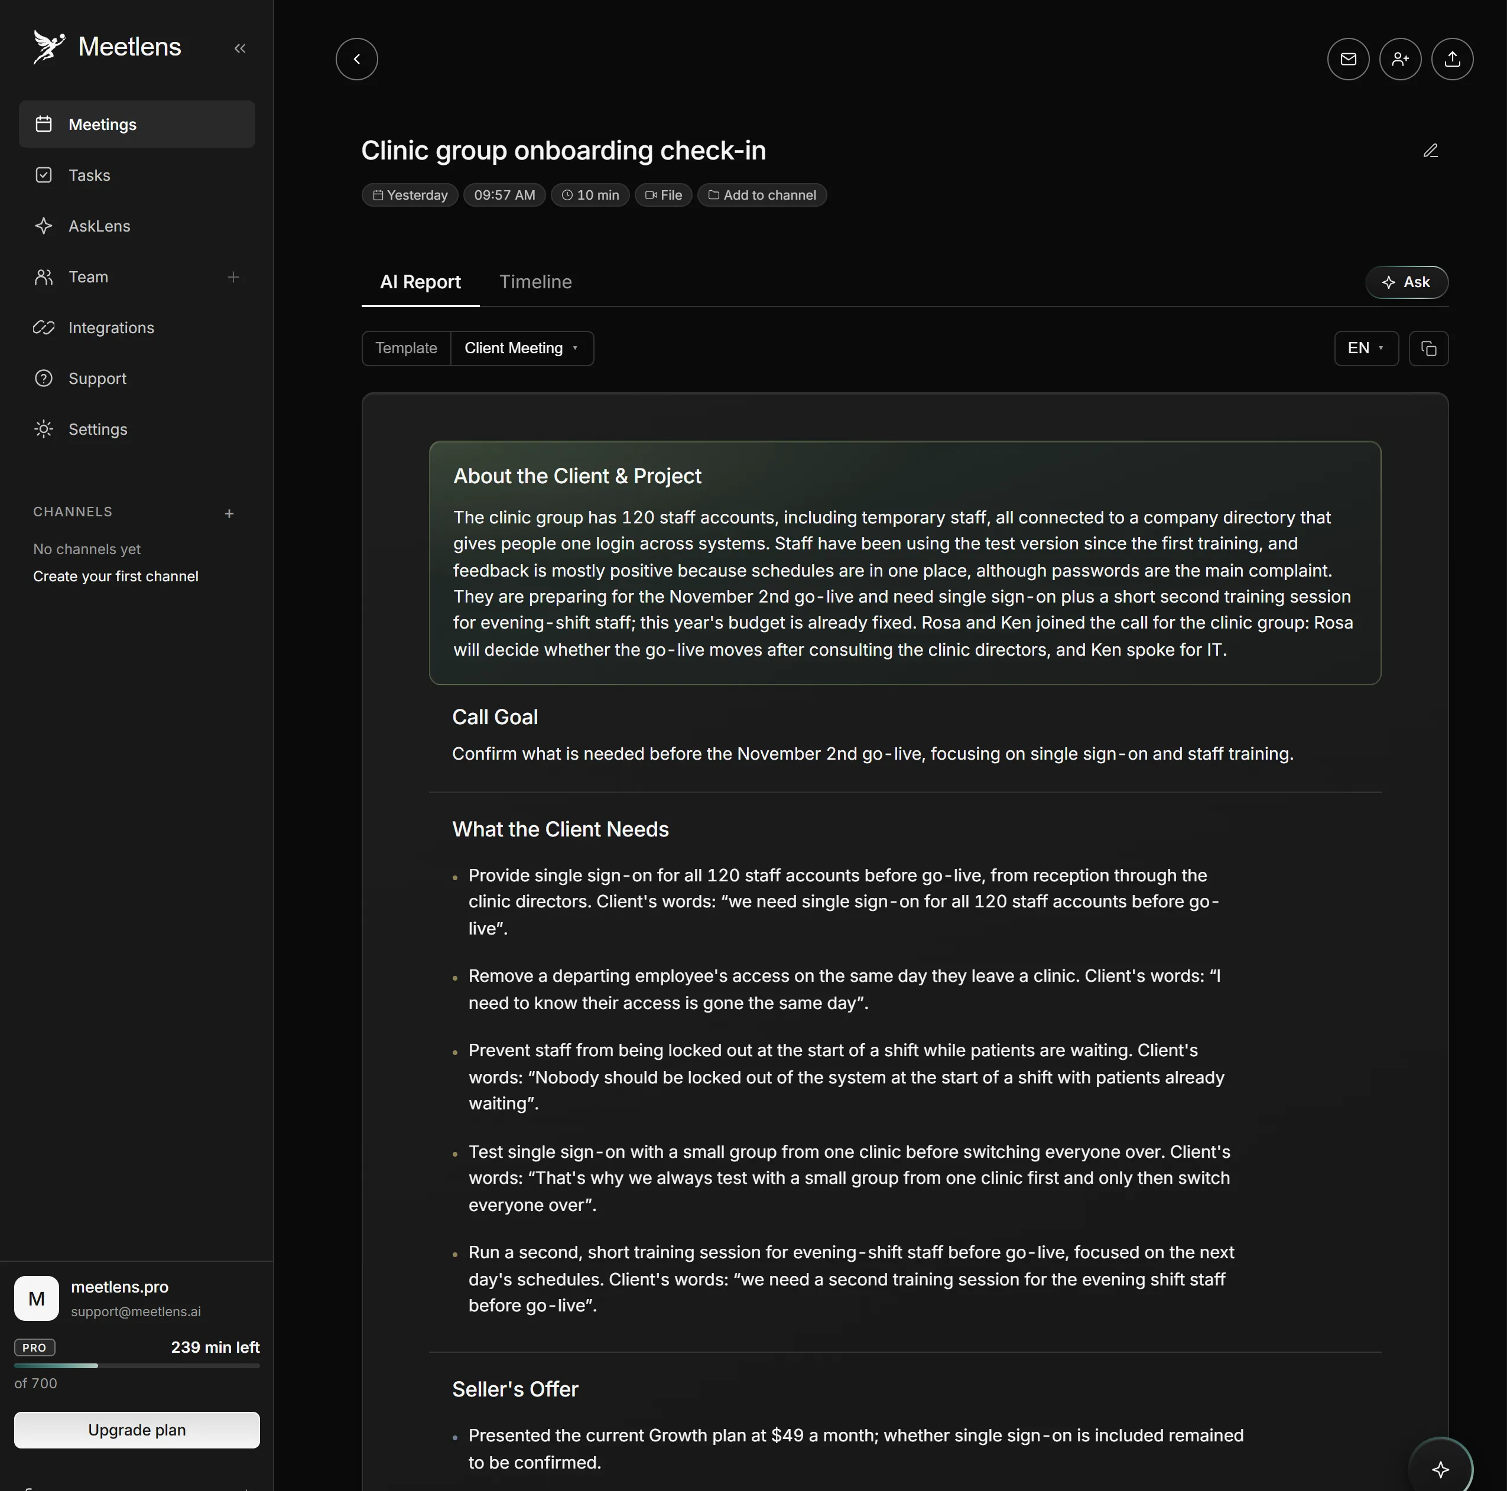Click the What the Client Needs heading
This screenshot has width=1507, height=1491.
point(561,830)
